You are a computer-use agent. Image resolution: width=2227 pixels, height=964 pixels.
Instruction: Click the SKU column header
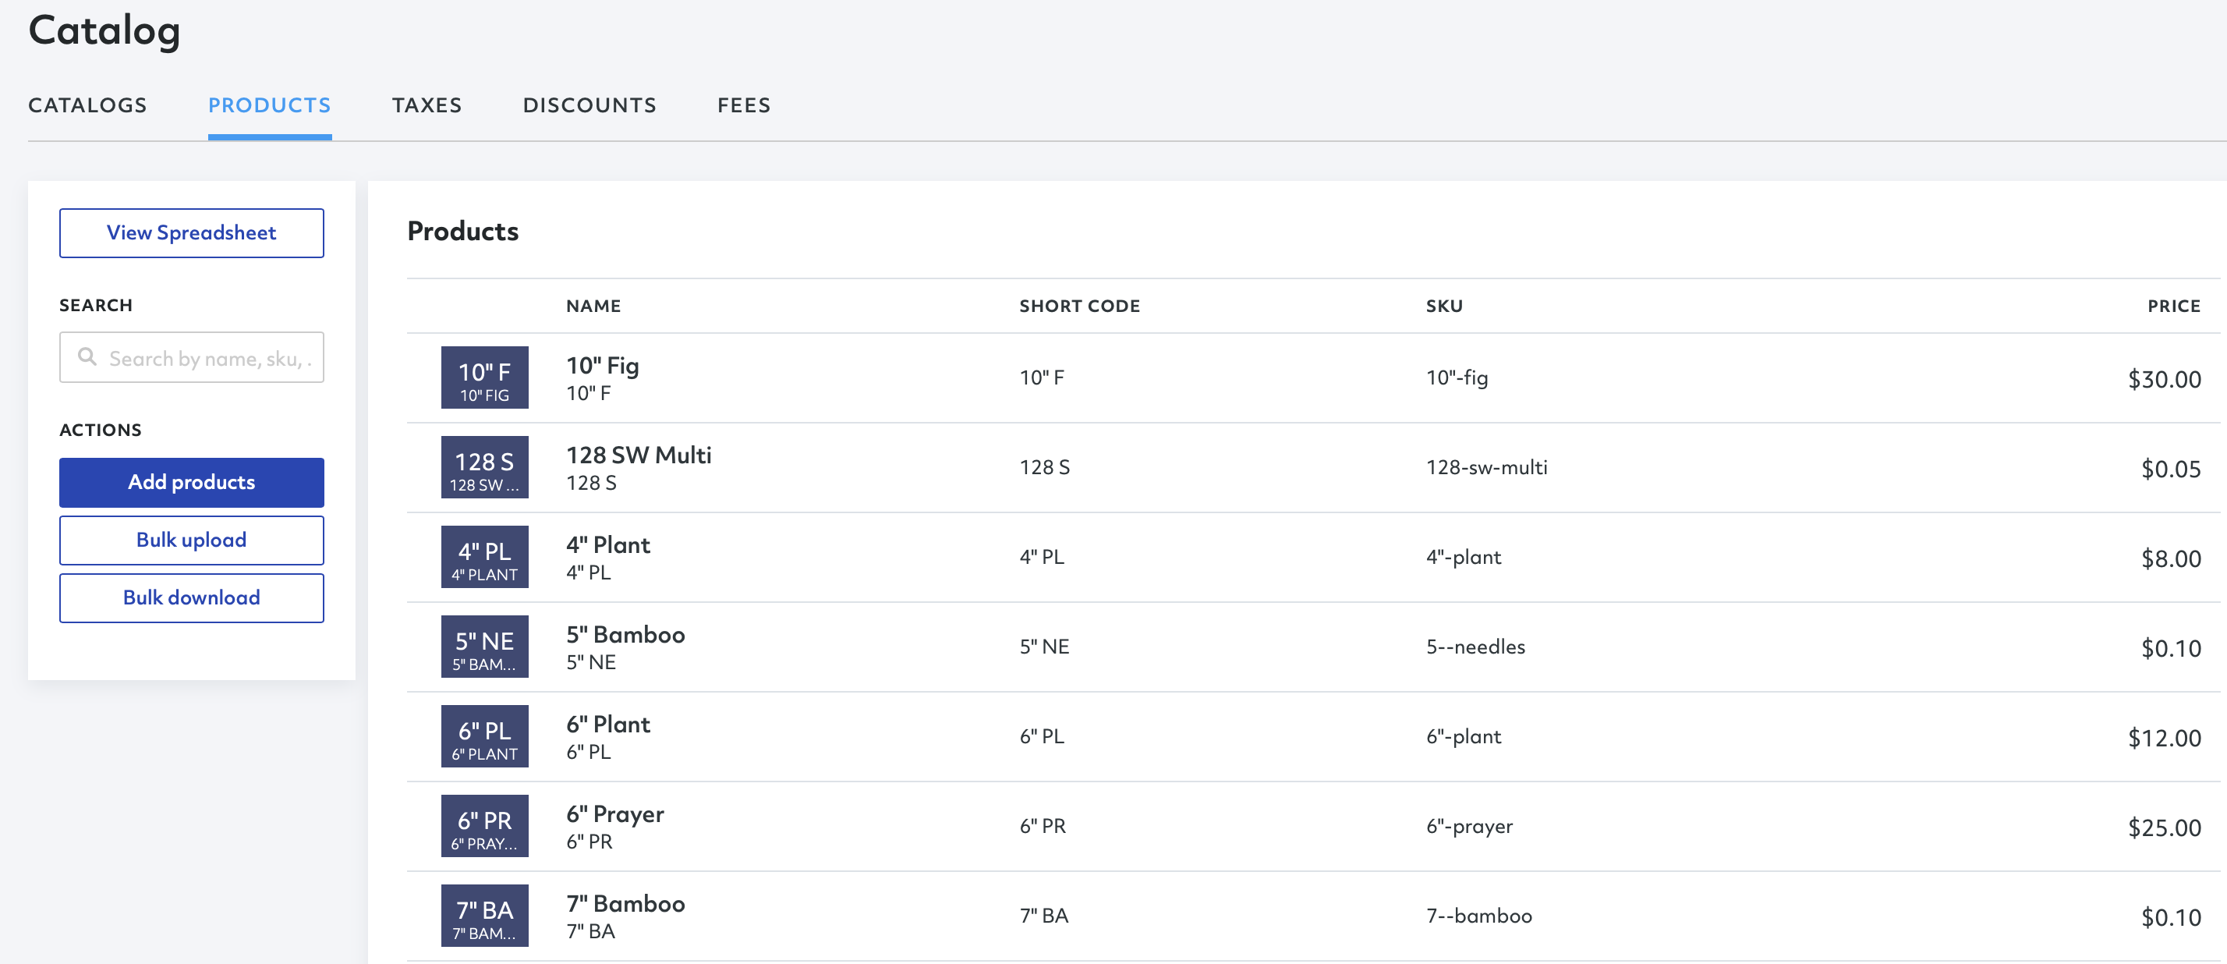click(x=1445, y=306)
